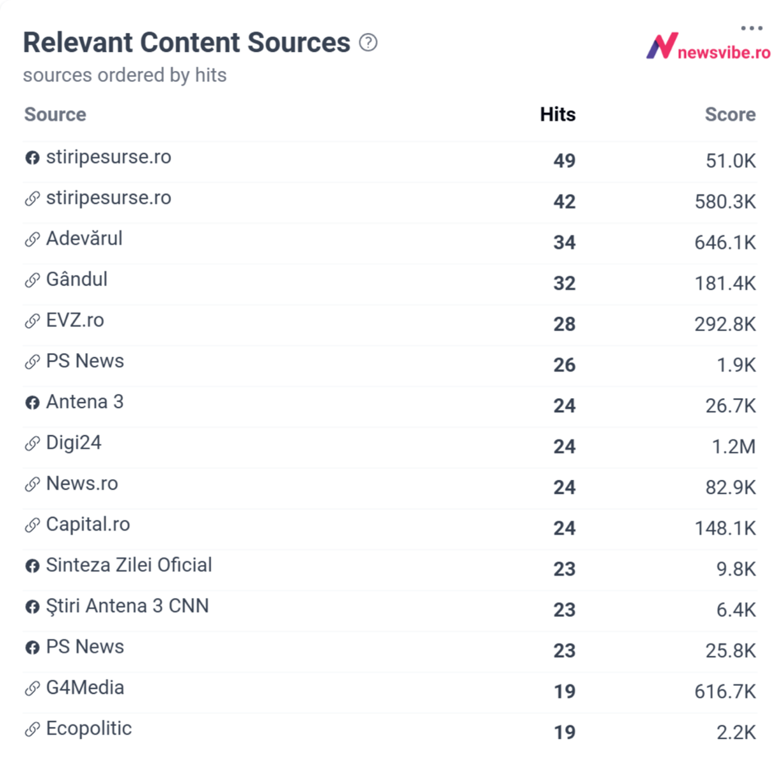The height and width of the screenshot is (777, 783).
Task: Click Facebook icon beside Sinteza Zilei Oficial
Action: (x=32, y=566)
